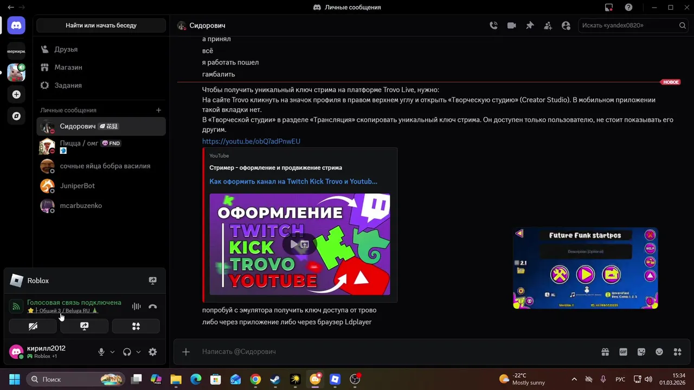Image resolution: width=694 pixels, height=390 pixels.
Task: Open Steam from the taskbar
Action: click(275, 379)
